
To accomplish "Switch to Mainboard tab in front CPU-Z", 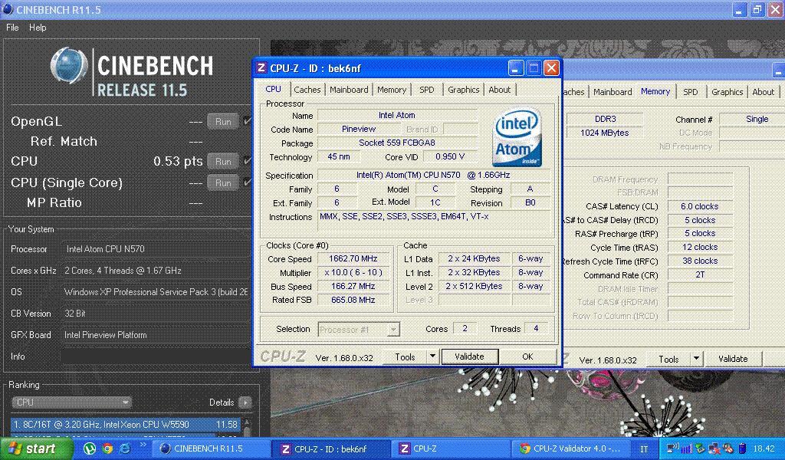I will 349,90.
